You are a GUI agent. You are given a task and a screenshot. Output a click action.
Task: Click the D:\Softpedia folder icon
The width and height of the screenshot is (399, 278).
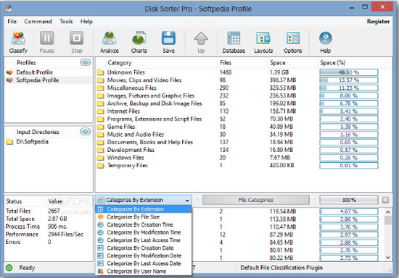(9, 142)
